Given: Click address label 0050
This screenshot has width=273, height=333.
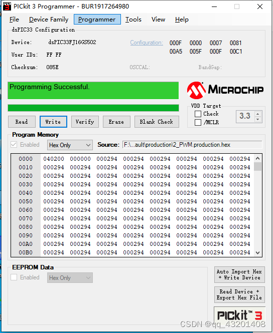Looking at the screenshot, I should pos(26,201).
